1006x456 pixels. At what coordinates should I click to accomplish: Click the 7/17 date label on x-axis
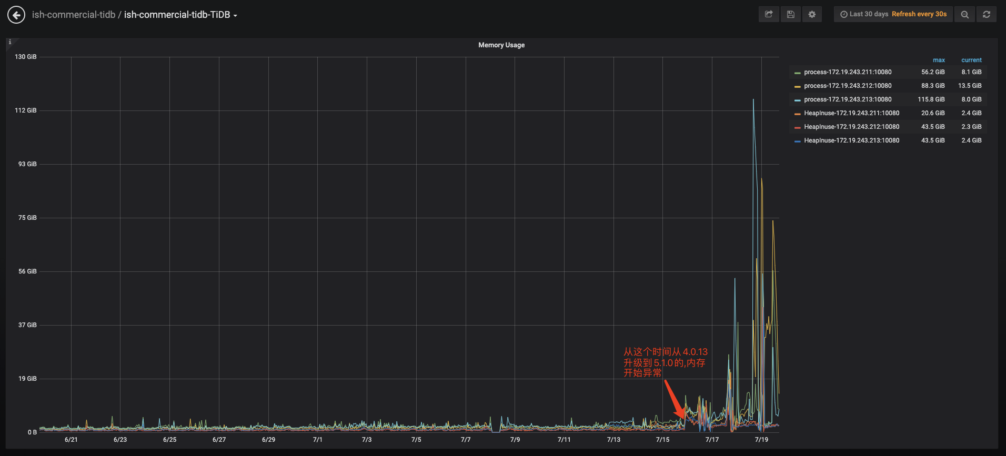coord(712,440)
